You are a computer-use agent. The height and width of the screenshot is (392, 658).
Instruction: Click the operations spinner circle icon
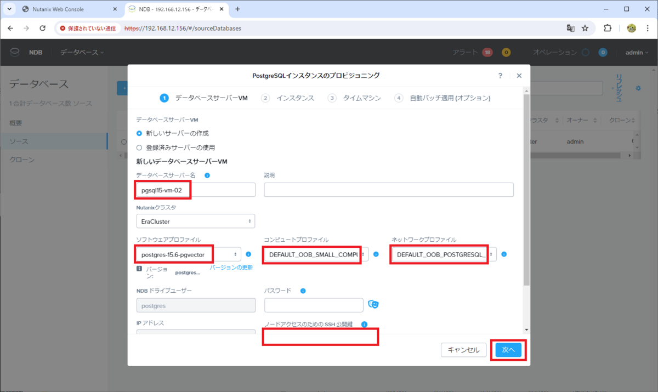(586, 52)
